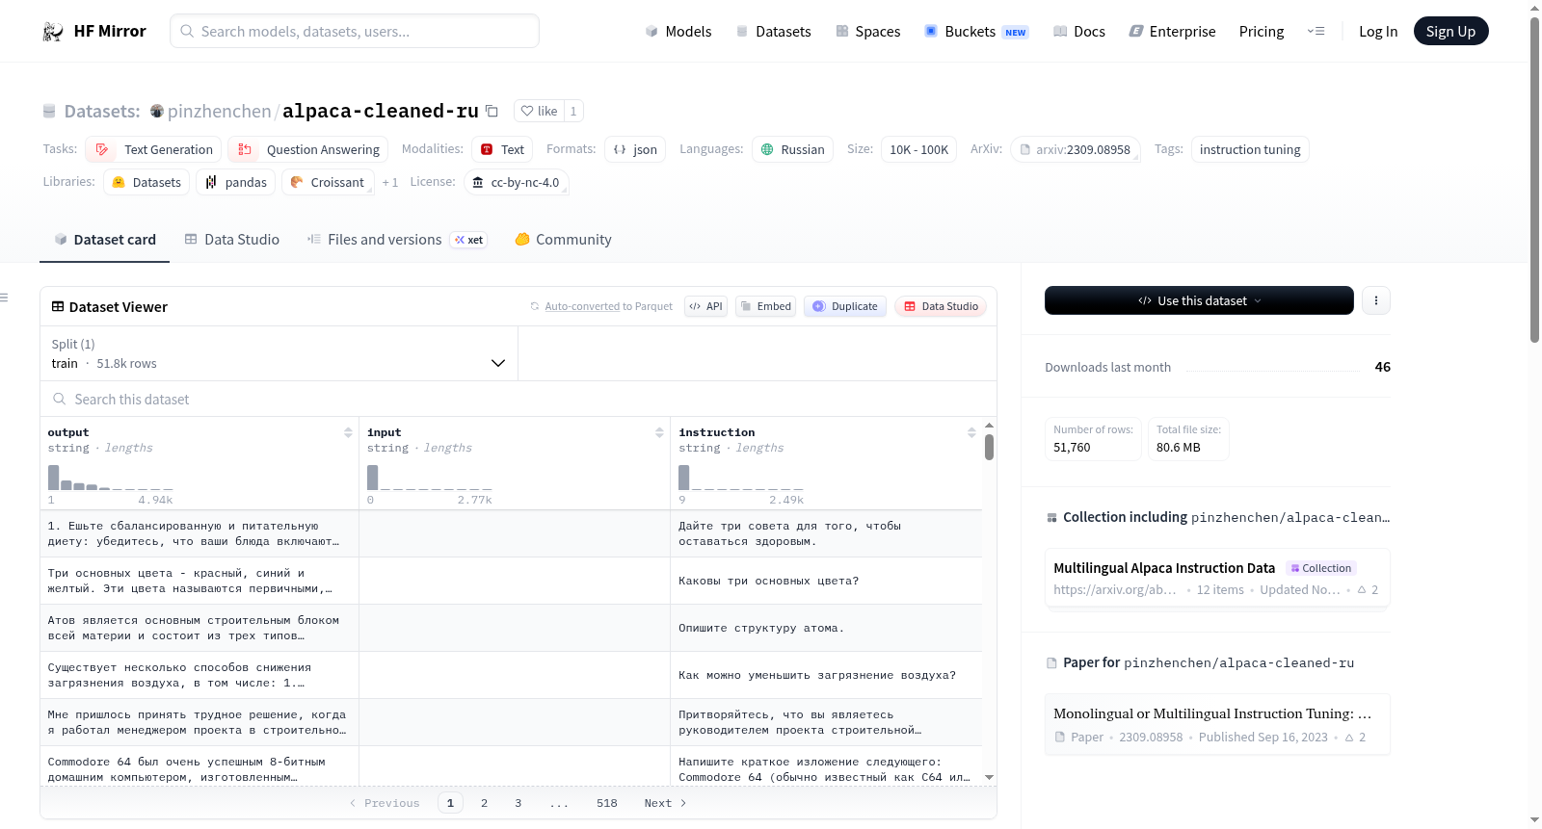Screen dimensions: 1542x829
Task: Open the dataset viewer API button
Action: click(705, 307)
